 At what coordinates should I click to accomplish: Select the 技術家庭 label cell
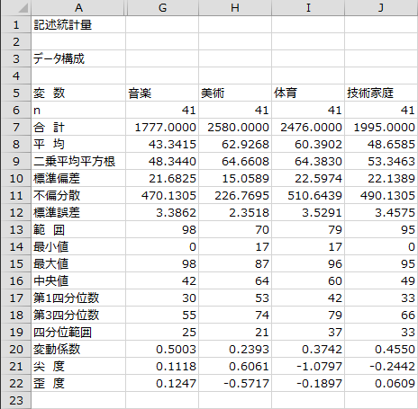coord(381,93)
